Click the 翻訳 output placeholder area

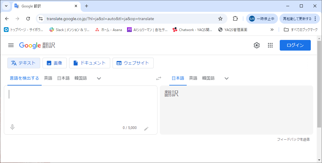(236, 110)
